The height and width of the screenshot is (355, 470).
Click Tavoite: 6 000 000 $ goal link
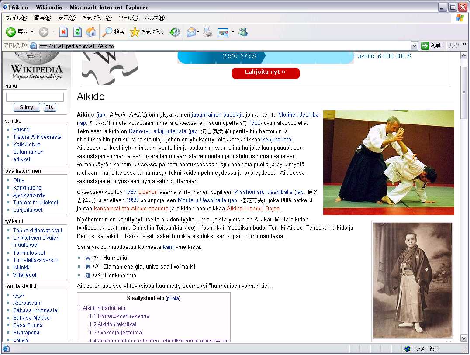coord(382,56)
